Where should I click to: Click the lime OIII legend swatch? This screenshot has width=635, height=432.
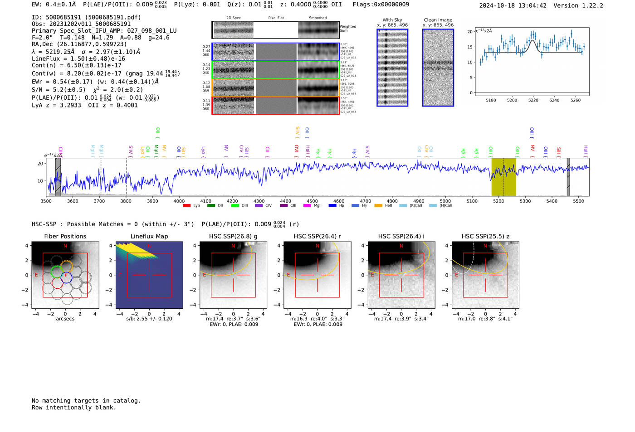tap(235, 206)
